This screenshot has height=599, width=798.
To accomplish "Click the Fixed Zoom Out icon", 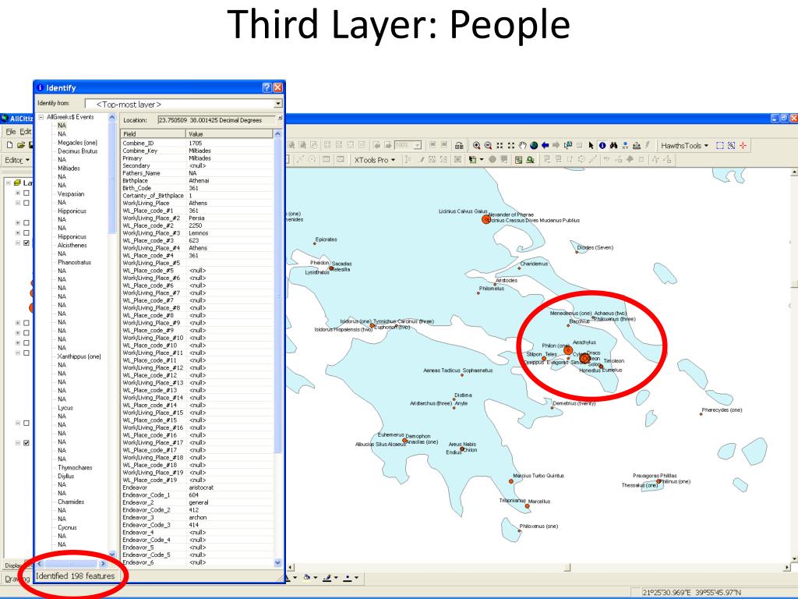I will click(511, 146).
